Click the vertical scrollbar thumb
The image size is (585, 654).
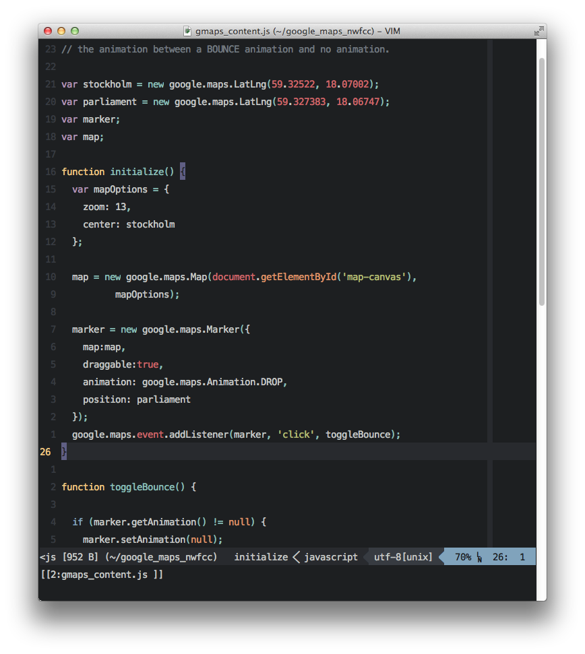click(542, 182)
